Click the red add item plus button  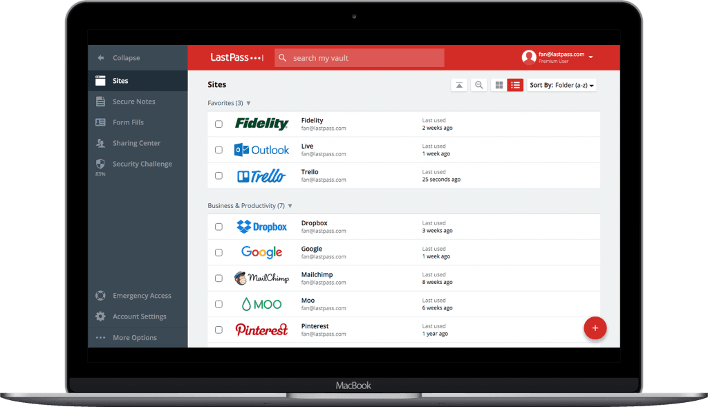point(595,328)
